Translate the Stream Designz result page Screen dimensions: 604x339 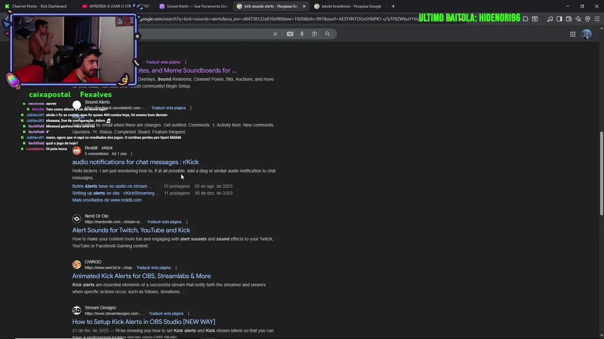(x=166, y=314)
